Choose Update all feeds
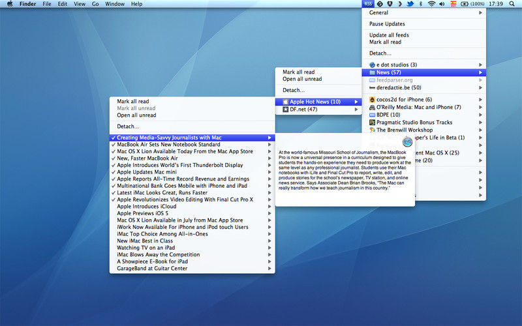 pyautogui.click(x=389, y=35)
